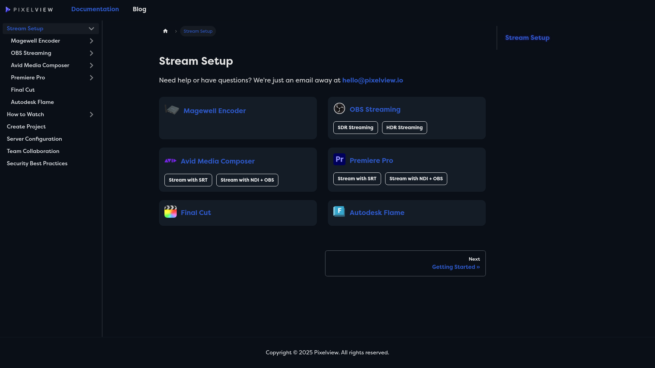Expand Avid Media Composer sidebar chevron
This screenshot has height=368, width=655.
[x=91, y=65]
